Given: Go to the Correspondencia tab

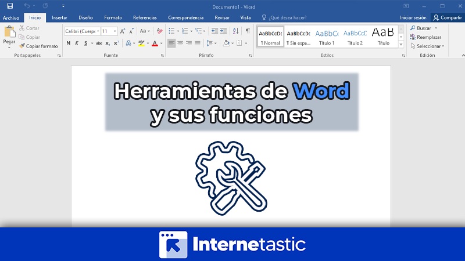Looking at the screenshot, I should [185, 18].
